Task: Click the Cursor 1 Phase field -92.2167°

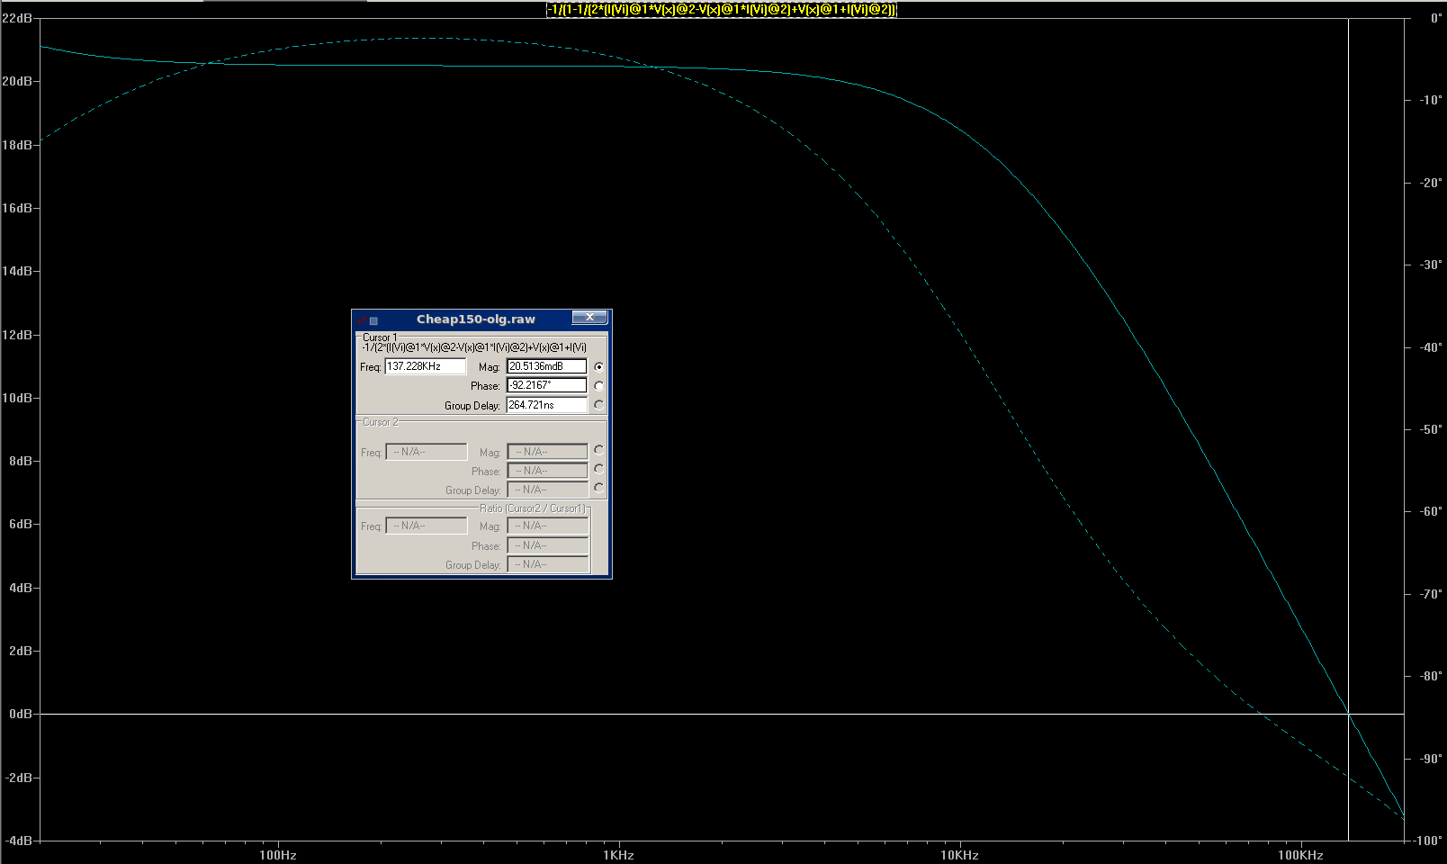Action: click(x=547, y=385)
